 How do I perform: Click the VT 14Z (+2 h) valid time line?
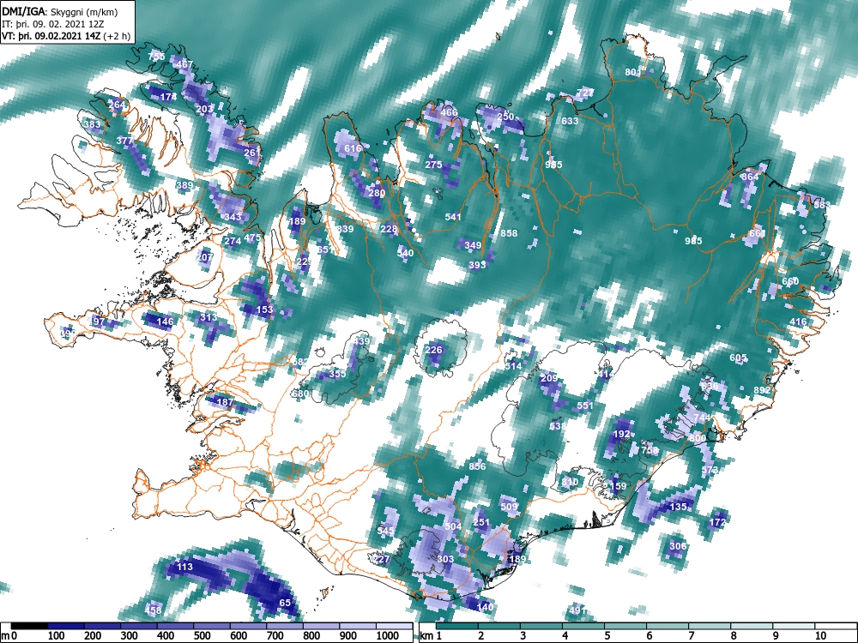point(66,37)
